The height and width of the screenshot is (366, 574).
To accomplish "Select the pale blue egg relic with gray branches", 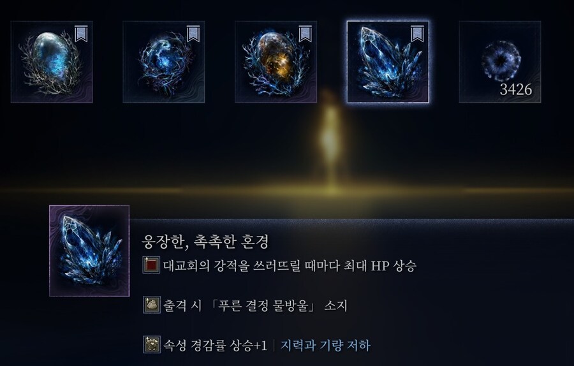I will (x=52, y=62).
